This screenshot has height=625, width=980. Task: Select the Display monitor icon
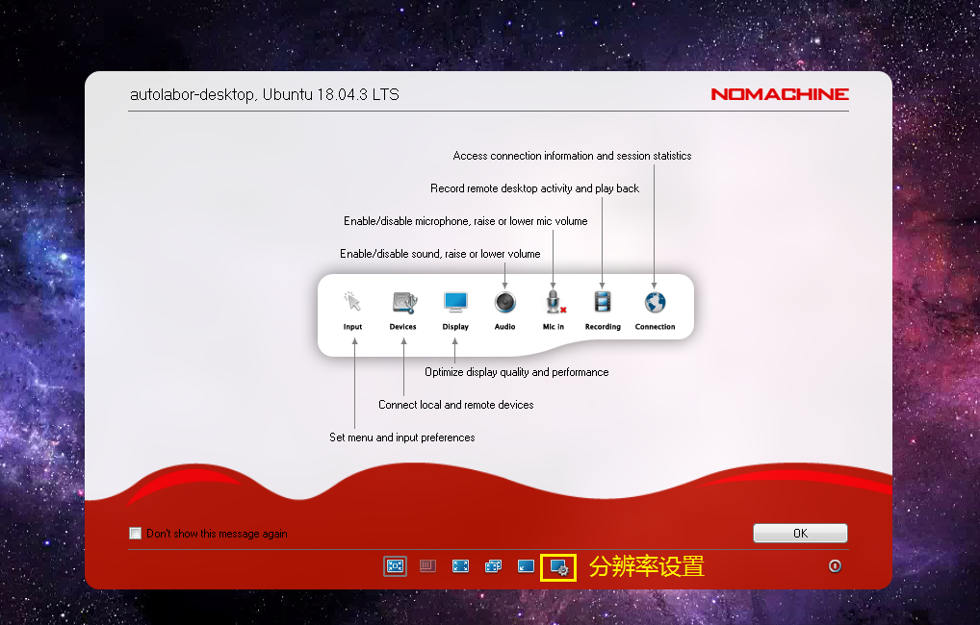point(455,303)
